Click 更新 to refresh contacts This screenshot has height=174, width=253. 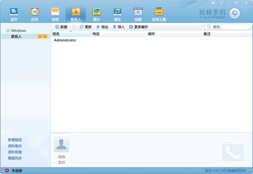click(86, 27)
